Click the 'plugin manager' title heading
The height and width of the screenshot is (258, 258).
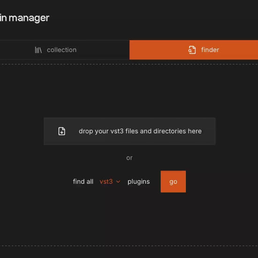coord(24,18)
